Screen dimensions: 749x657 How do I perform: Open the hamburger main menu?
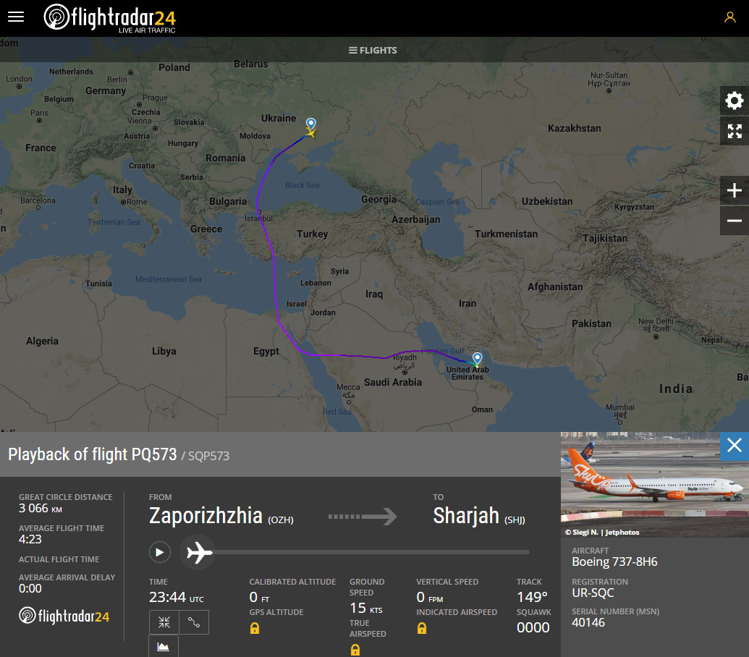(x=16, y=17)
